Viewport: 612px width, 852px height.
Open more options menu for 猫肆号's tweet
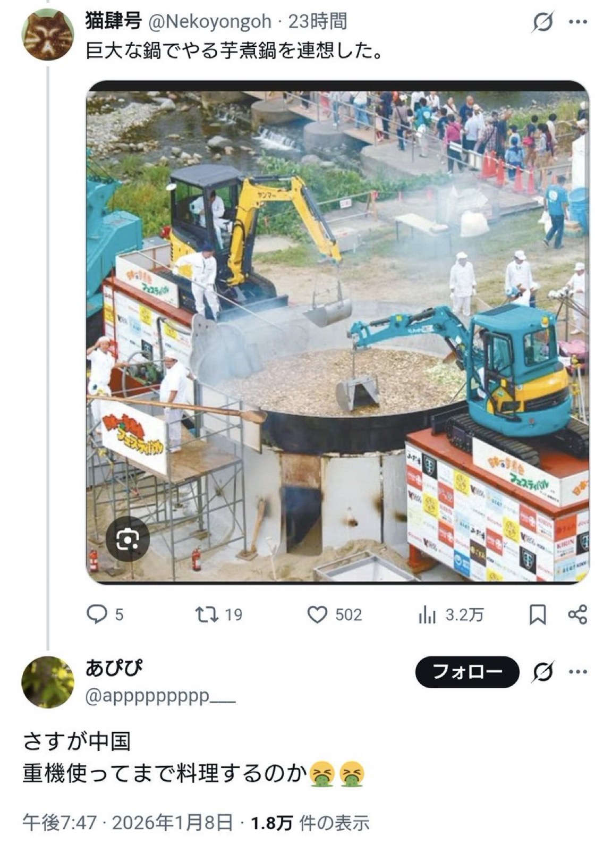click(578, 22)
